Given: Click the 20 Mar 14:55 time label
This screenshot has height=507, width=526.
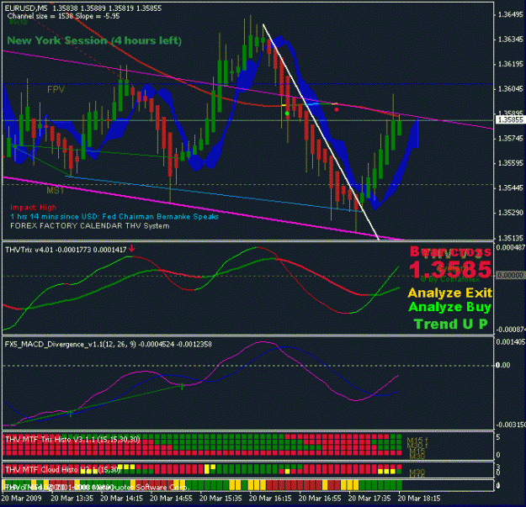Looking at the screenshot, I should (x=171, y=499).
